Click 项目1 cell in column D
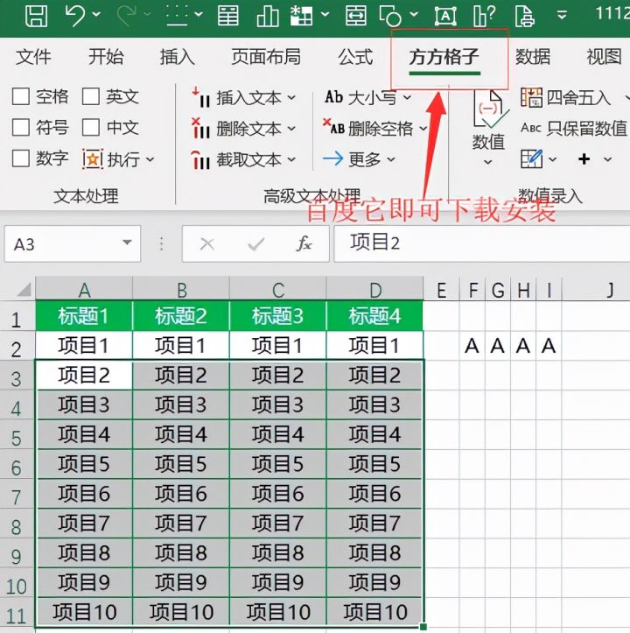Image resolution: width=630 pixels, height=633 pixels. (374, 346)
